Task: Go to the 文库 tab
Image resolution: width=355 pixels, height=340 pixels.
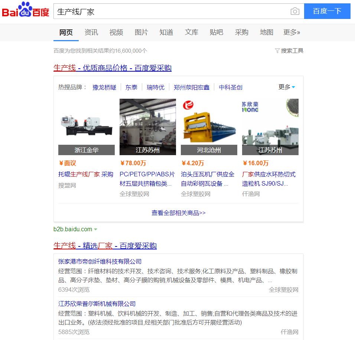Action: point(191,32)
